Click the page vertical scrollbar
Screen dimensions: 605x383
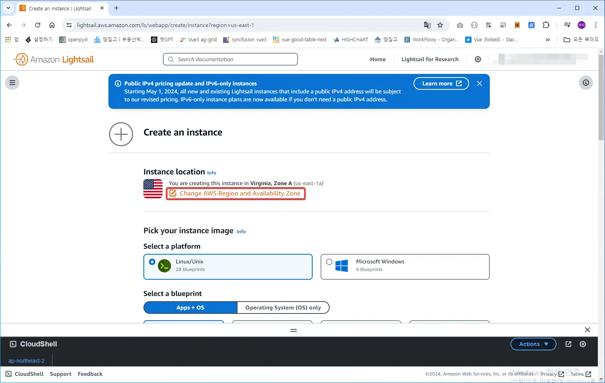tap(601, 97)
